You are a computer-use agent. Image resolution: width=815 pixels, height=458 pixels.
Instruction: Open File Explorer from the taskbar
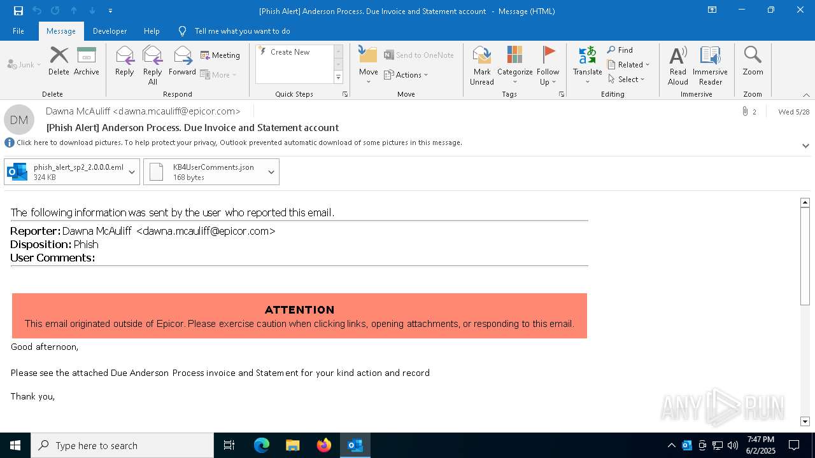pos(292,445)
